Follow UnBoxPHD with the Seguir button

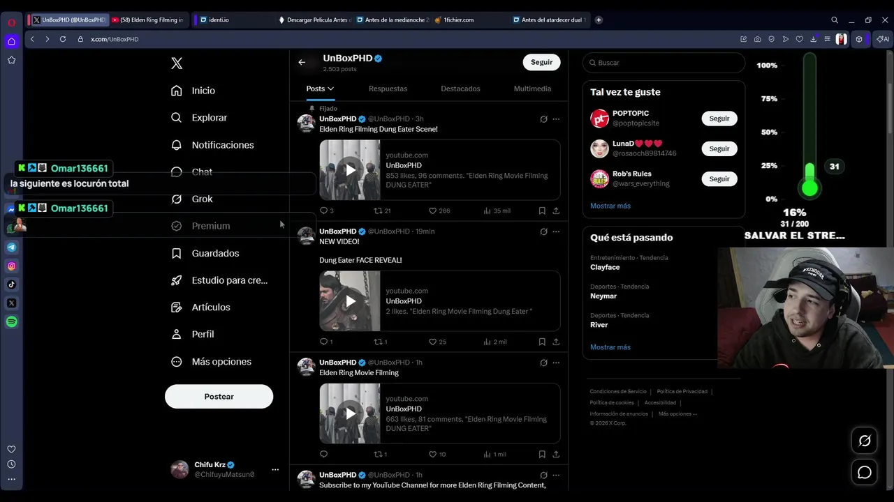(x=541, y=62)
